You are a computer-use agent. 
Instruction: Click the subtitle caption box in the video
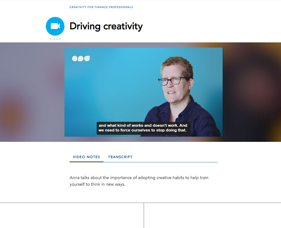[x=143, y=128]
